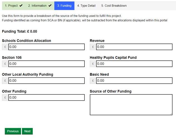Image resolution: width=176 pixels, height=138 pixels.
Task: Click inside the Source of Other Funding textarea
Action: tap(131, 104)
